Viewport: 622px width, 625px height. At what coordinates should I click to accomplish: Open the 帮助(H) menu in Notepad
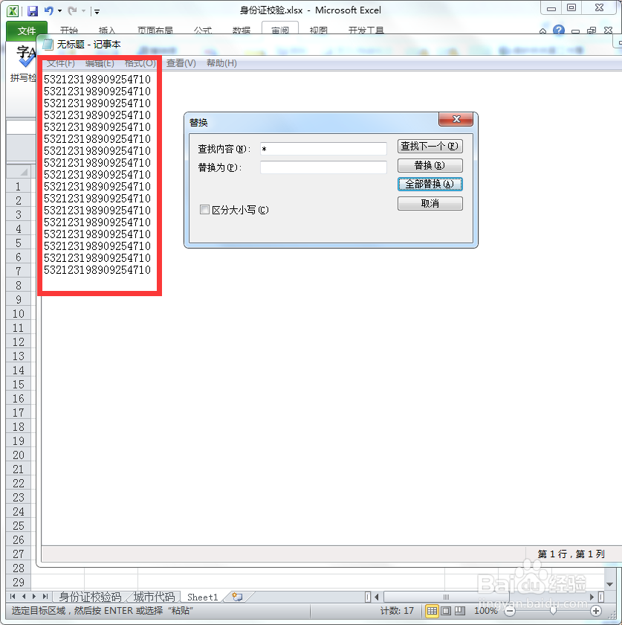221,63
